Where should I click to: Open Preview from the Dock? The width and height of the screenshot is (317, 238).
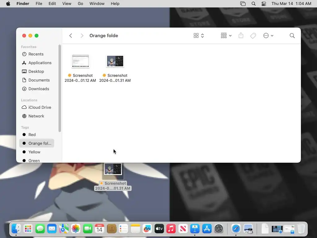(x=248, y=229)
